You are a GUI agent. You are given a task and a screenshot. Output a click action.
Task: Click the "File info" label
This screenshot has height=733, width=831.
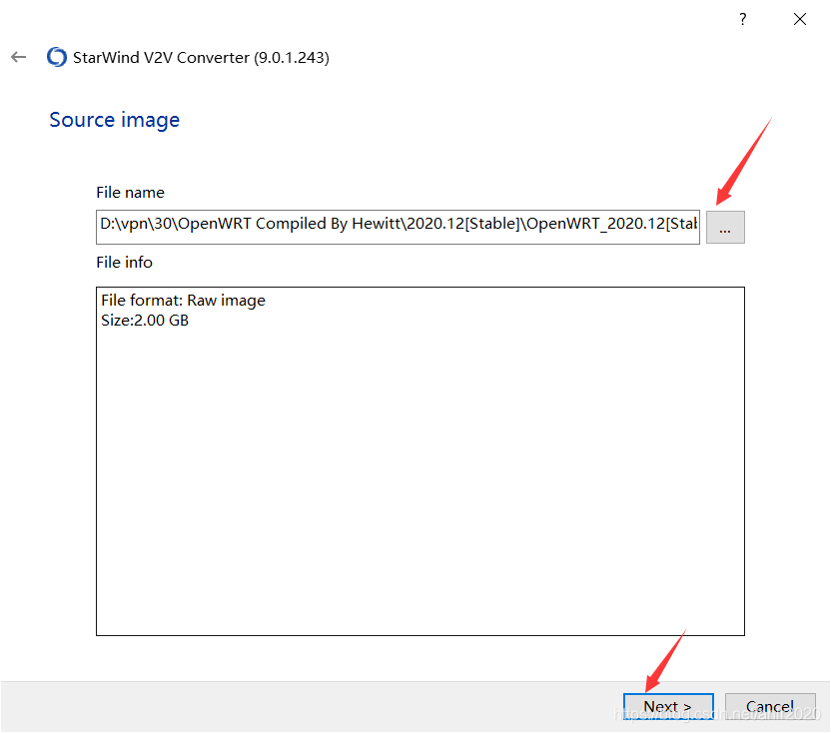(x=124, y=263)
